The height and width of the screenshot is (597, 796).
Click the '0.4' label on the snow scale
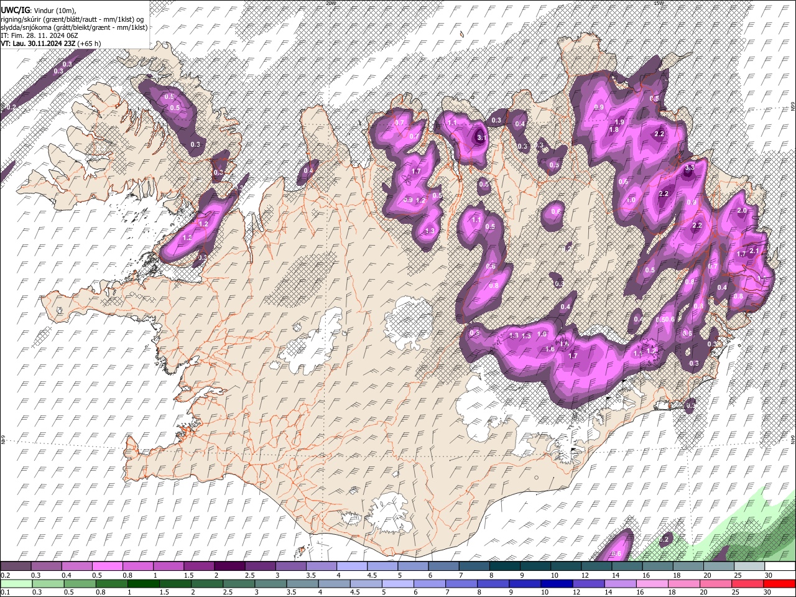pyautogui.click(x=66, y=575)
